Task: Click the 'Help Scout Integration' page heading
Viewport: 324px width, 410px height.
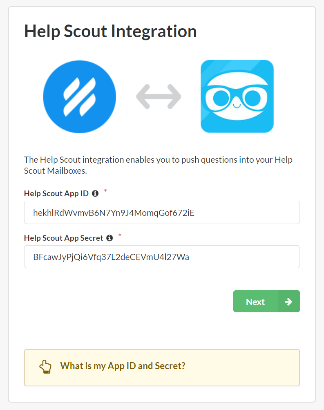Action: pyautogui.click(x=111, y=31)
